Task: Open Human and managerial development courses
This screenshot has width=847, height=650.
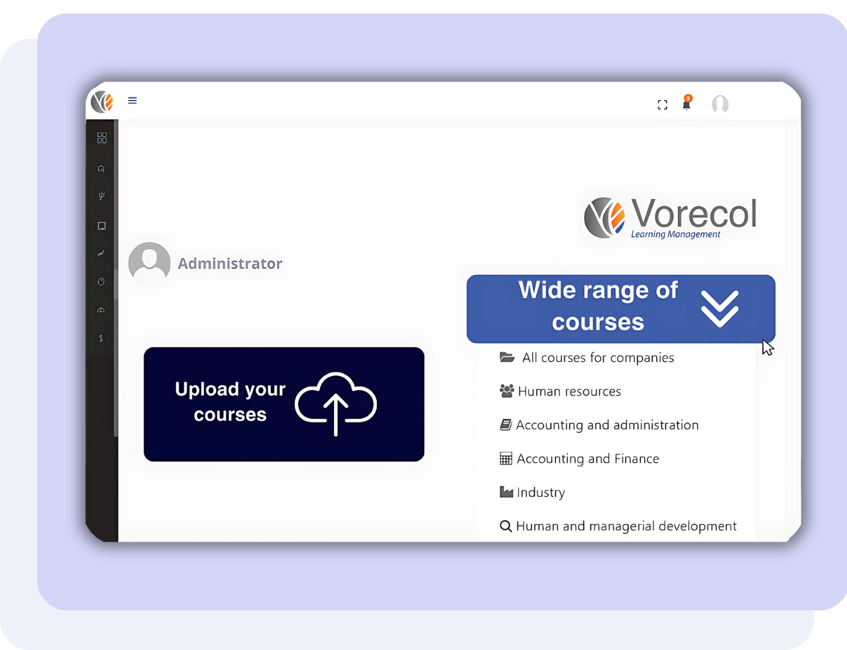Action: point(626,527)
